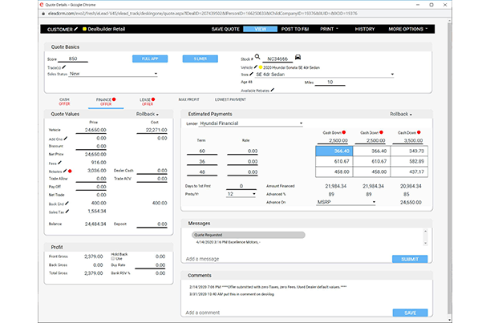
Task: Expand the MORE OPTIONS menu
Action: coord(408,29)
